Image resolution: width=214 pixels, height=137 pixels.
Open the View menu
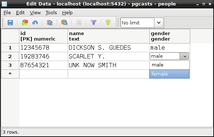point(35,13)
